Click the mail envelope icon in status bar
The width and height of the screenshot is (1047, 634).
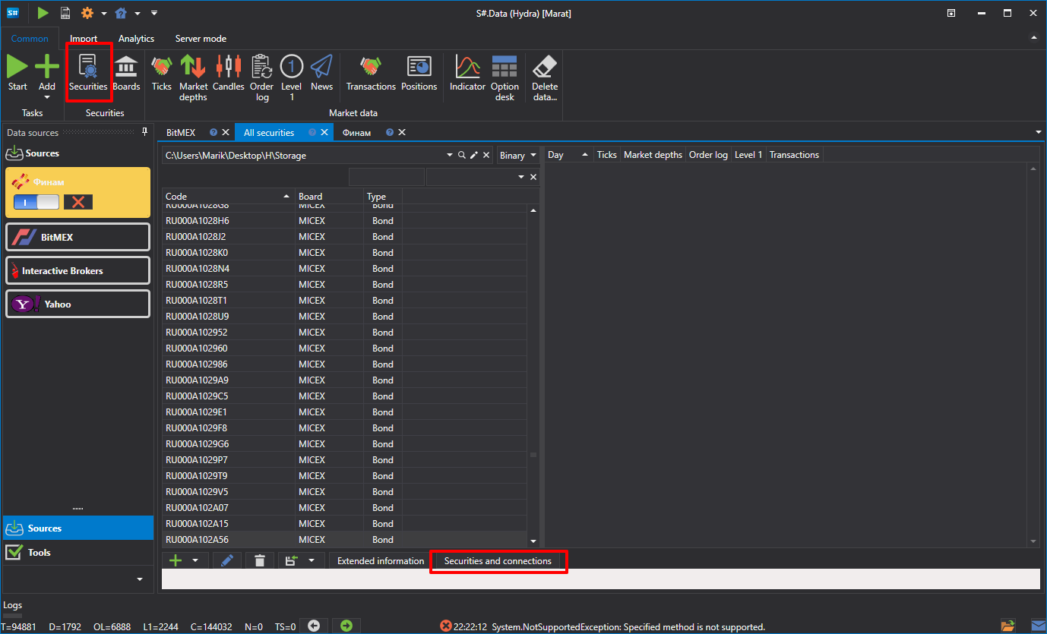coord(1037,626)
